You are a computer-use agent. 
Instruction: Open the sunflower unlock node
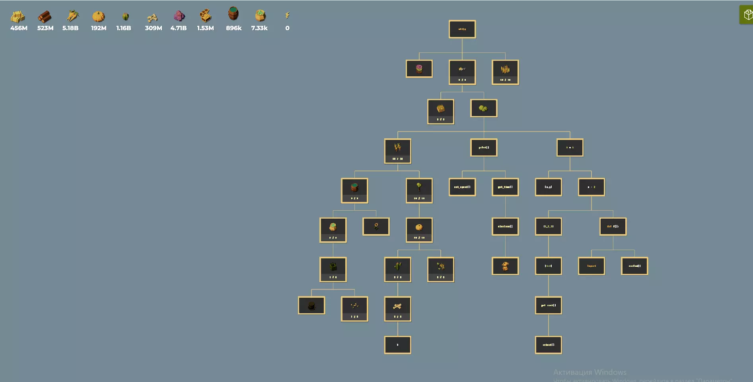tap(376, 226)
